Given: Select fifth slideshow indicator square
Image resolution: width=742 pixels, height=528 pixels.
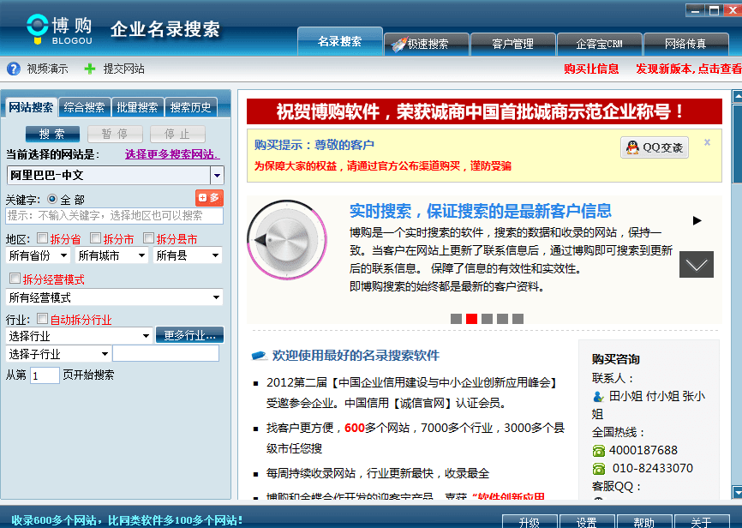Looking at the screenshot, I should point(518,319).
